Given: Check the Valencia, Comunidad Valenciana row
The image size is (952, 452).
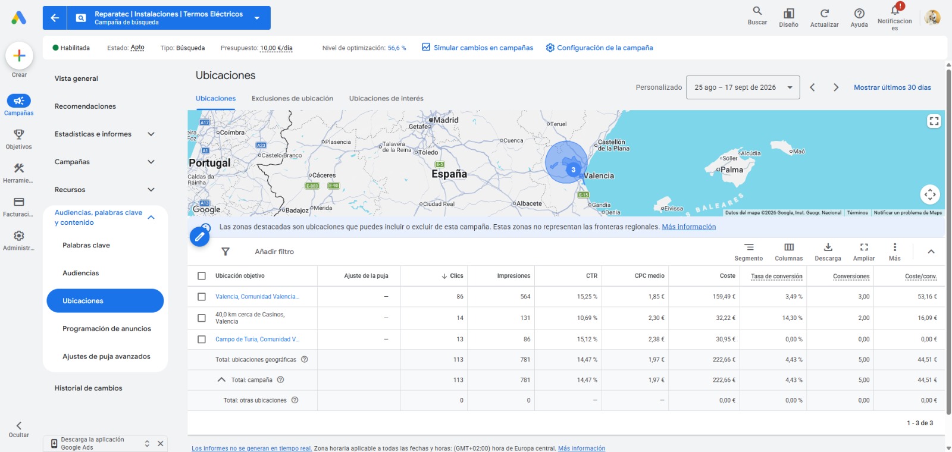Looking at the screenshot, I should 202,297.
